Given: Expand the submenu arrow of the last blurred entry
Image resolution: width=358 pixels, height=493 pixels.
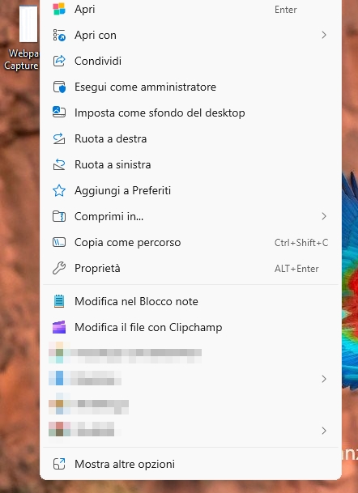Looking at the screenshot, I should pyautogui.click(x=324, y=431).
